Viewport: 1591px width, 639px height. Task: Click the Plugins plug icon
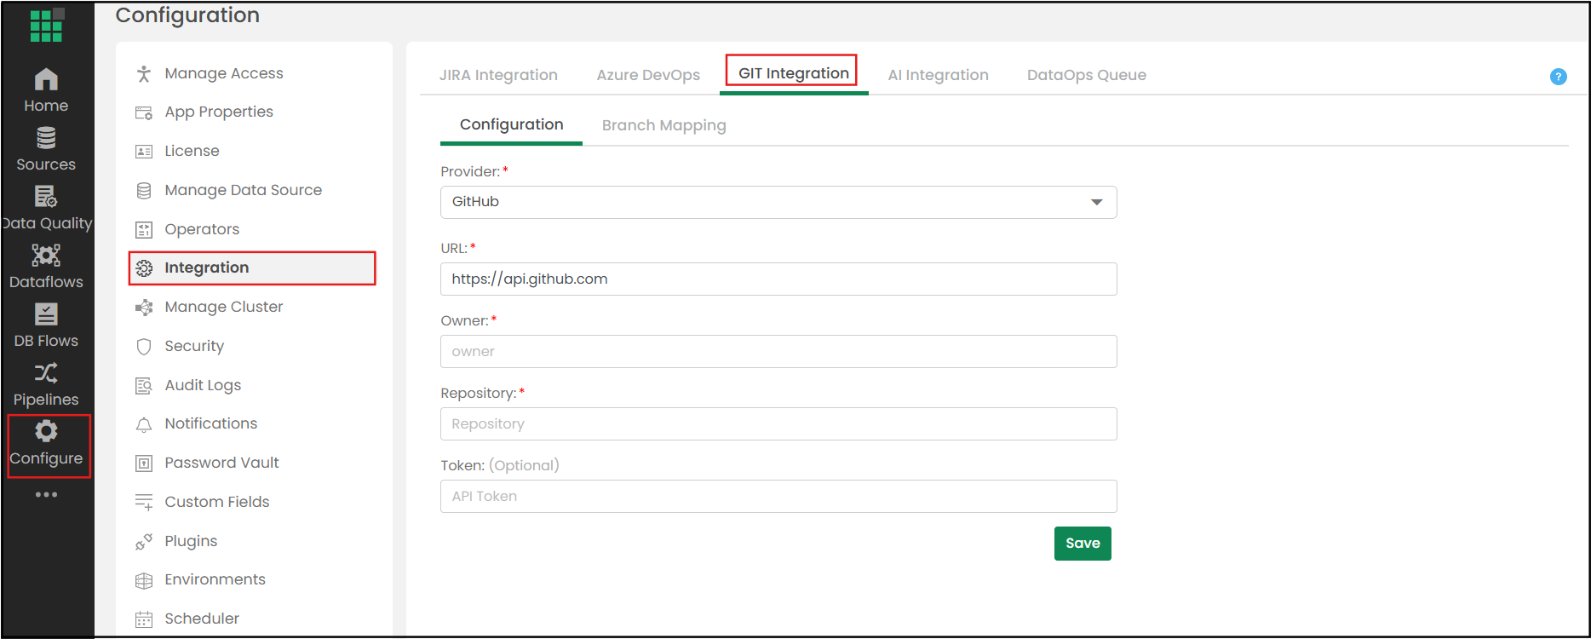[x=144, y=542]
